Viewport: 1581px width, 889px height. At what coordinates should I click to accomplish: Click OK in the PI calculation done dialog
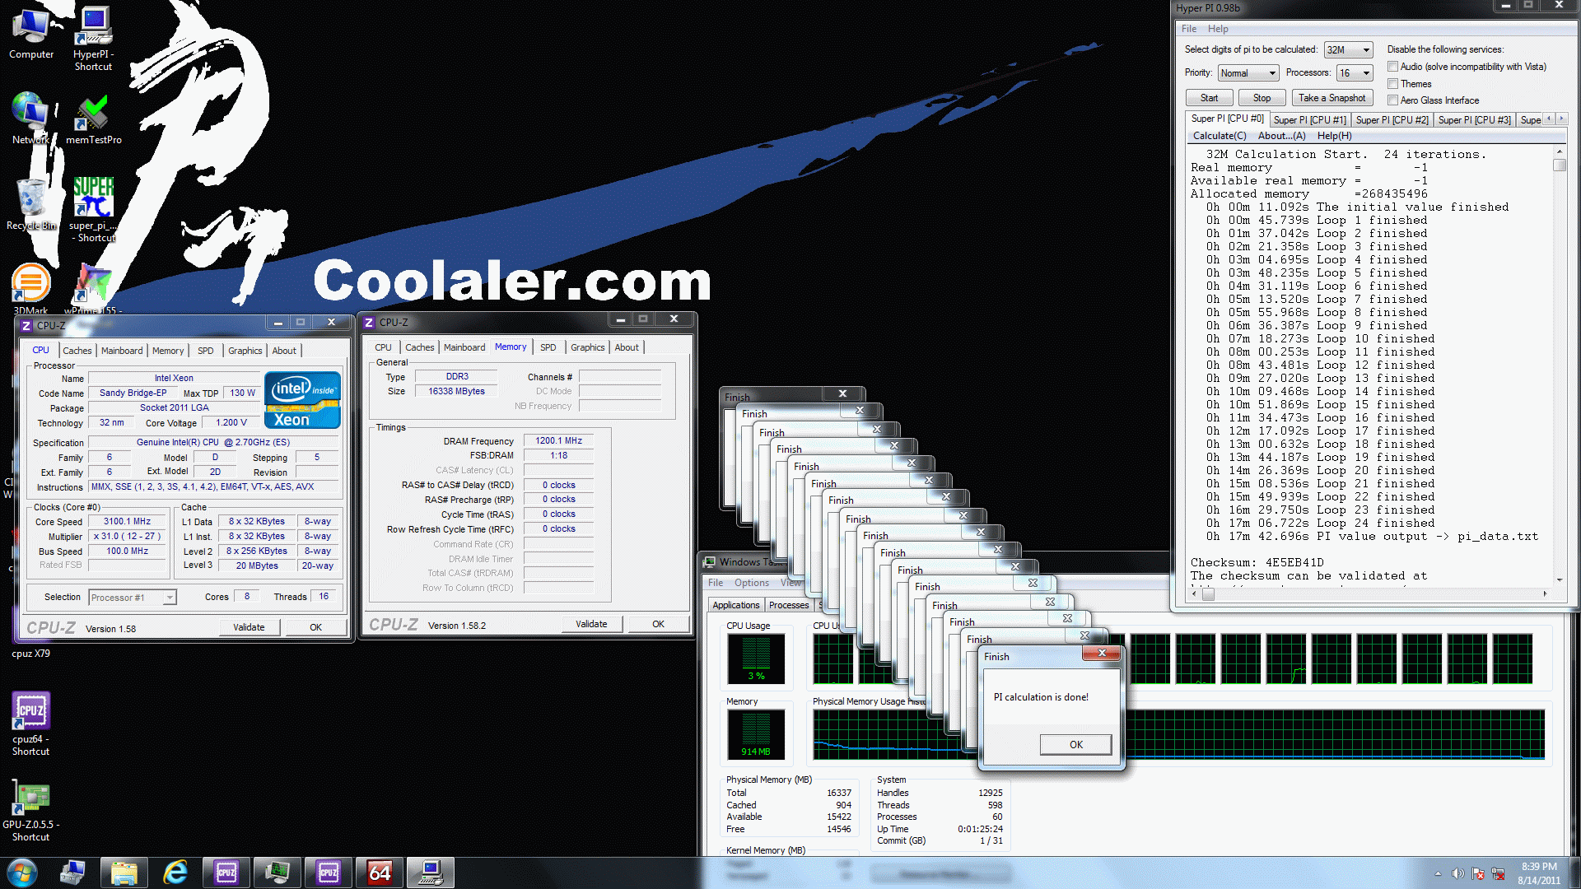(1075, 745)
